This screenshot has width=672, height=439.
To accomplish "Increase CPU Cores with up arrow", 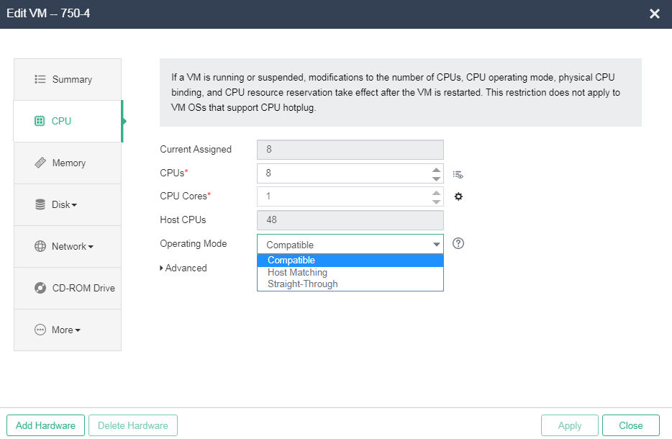I will tap(436, 193).
